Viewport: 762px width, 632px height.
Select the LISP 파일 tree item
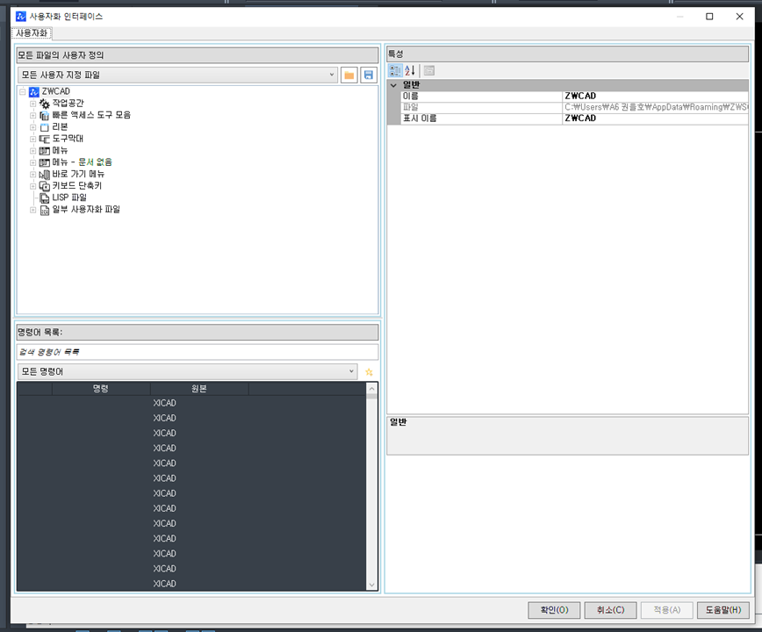[69, 197]
